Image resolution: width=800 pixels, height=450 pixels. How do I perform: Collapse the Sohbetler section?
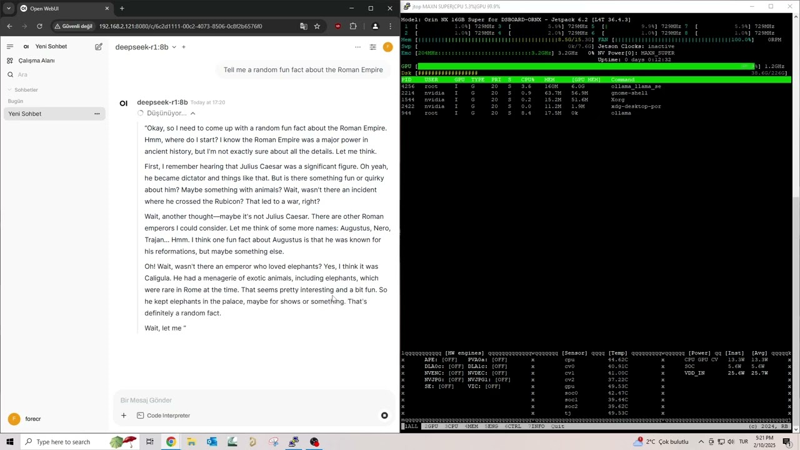pos(23,90)
